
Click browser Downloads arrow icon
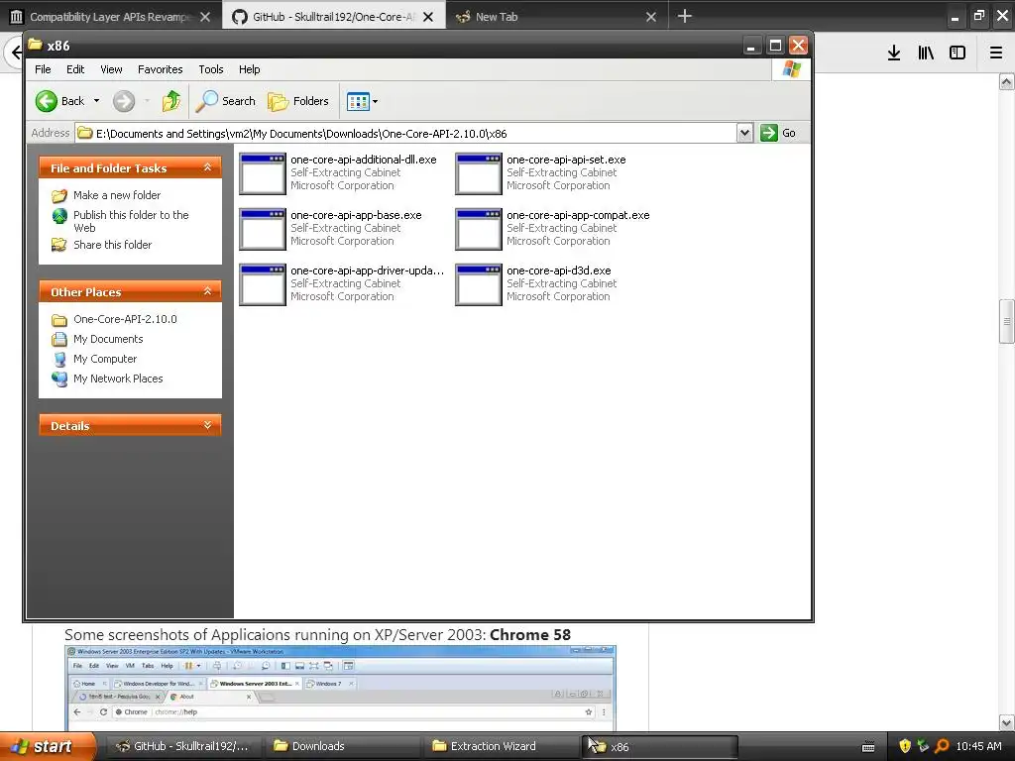pos(894,54)
